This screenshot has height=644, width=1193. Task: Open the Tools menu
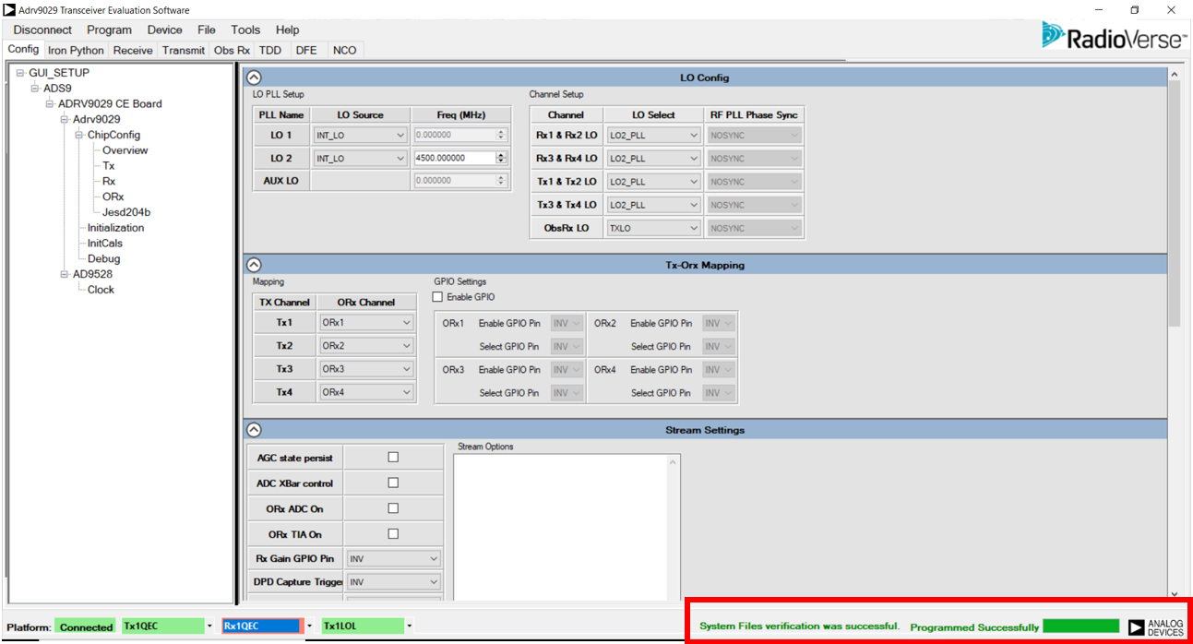pos(245,30)
